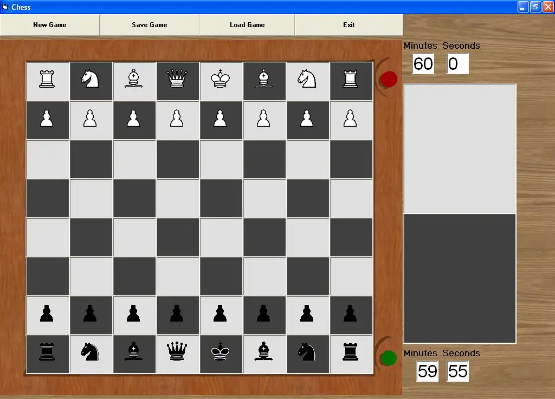Select the white queen piece
Screen dimensions: 555x399
[177, 79]
